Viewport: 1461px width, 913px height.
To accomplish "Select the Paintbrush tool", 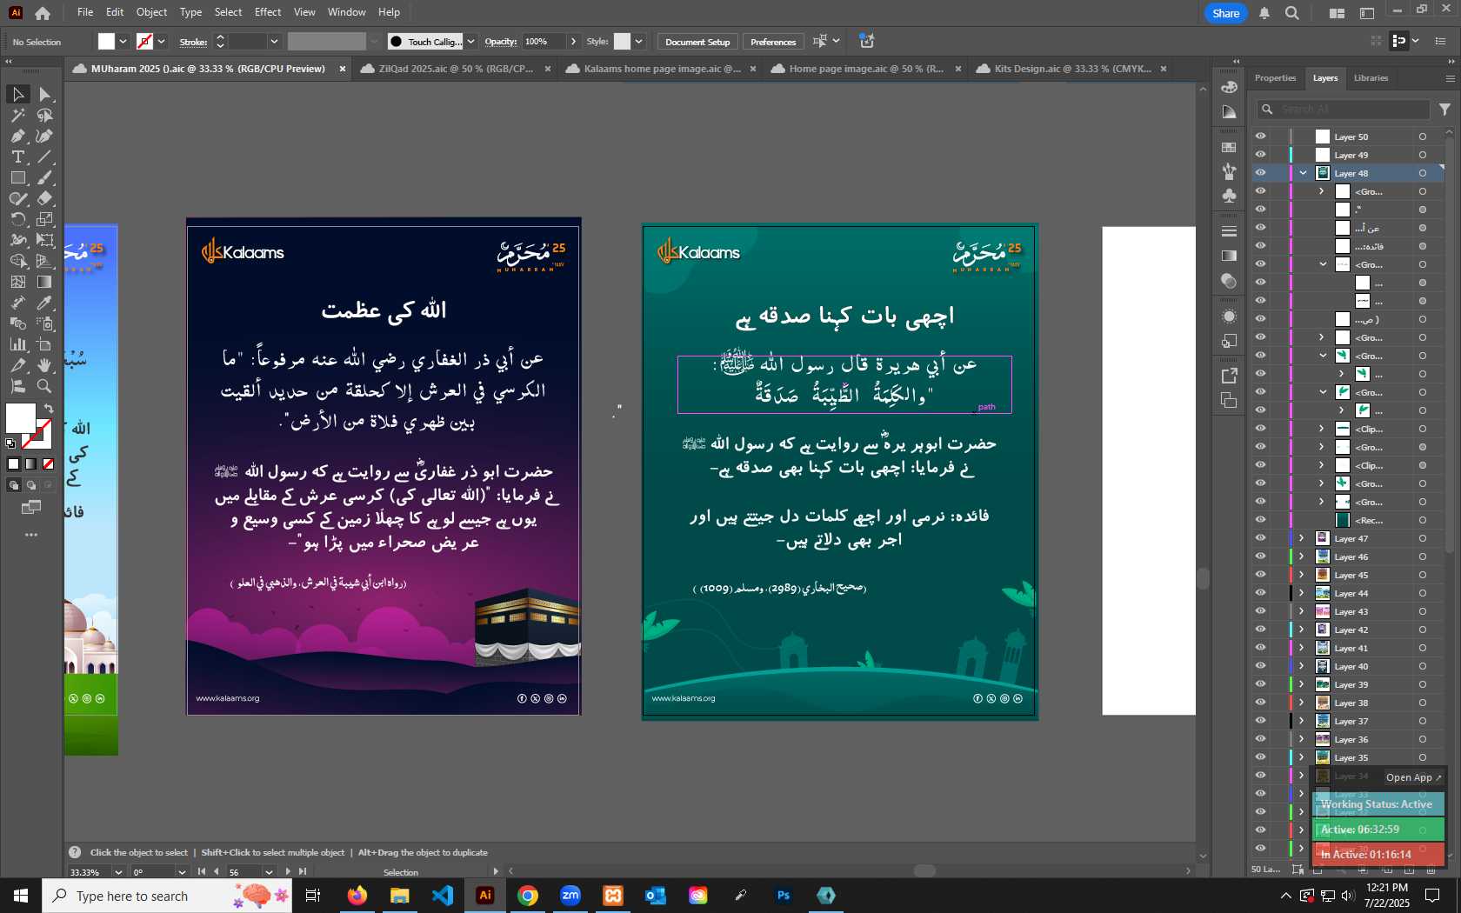I will (x=45, y=177).
